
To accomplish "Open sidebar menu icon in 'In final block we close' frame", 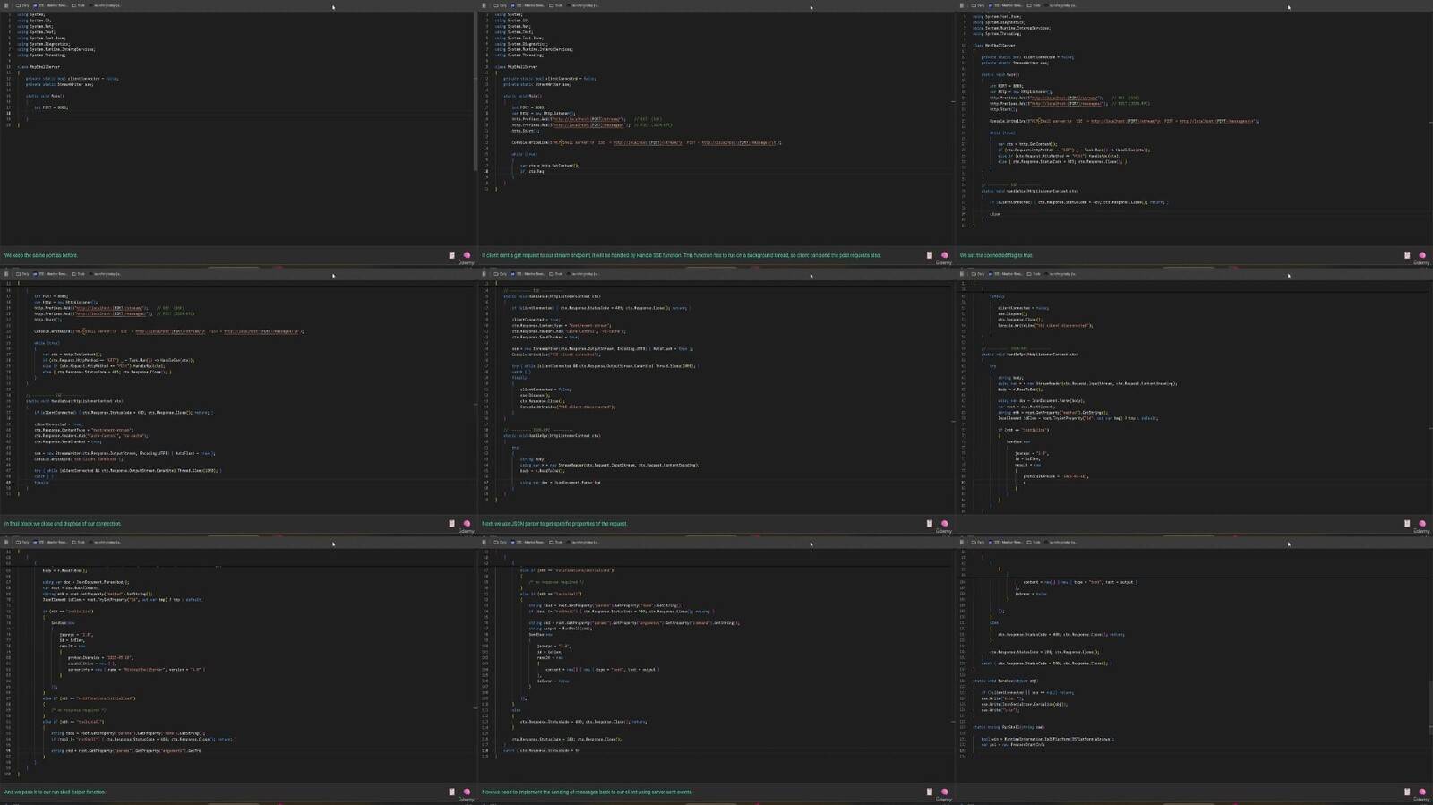I will (7, 274).
